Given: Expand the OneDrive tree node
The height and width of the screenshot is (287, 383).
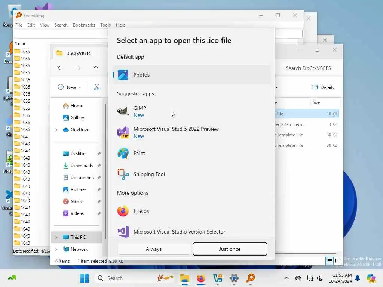Looking at the screenshot, I should tap(56, 130).
